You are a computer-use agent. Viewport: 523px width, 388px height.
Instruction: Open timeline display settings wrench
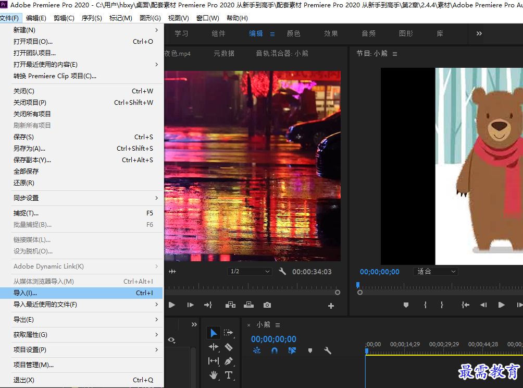click(328, 350)
